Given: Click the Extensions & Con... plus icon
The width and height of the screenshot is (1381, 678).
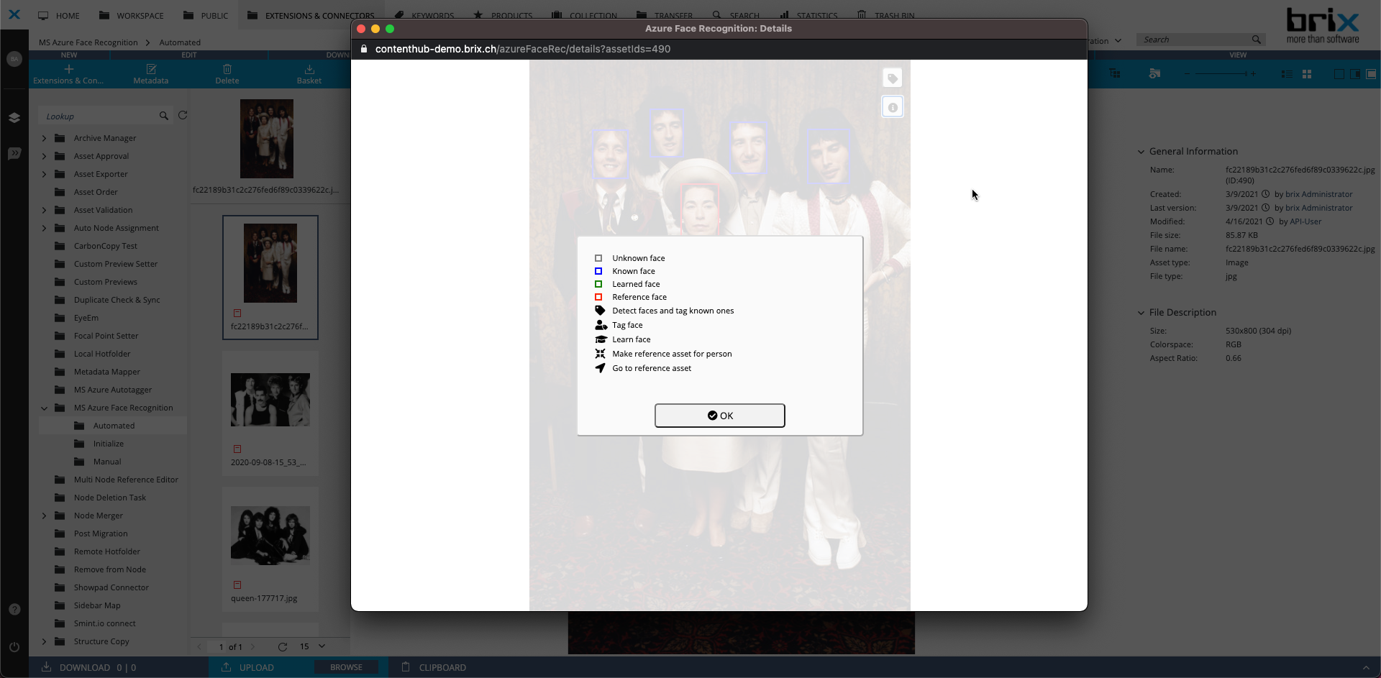Looking at the screenshot, I should click(x=68, y=69).
